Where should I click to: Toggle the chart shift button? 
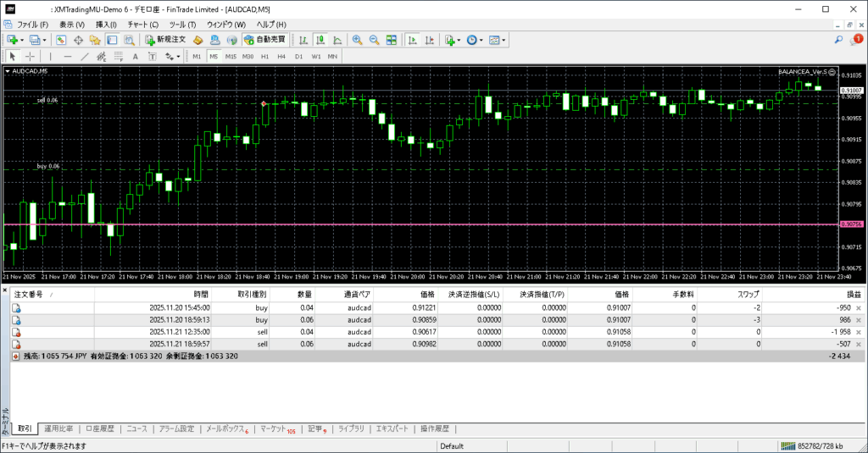pos(429,40)
